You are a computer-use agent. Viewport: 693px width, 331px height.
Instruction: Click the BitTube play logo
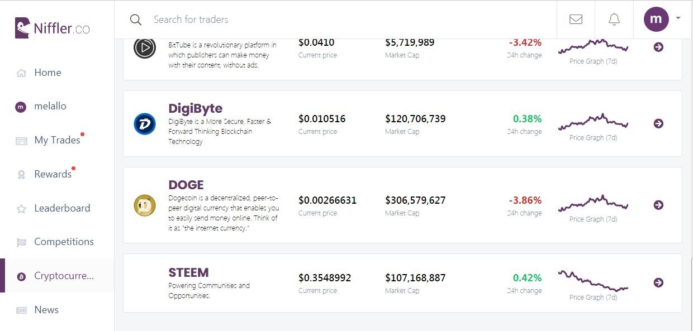point(145,47)
